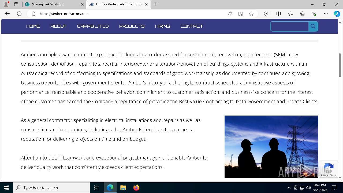
Task: Open CAPABILITIES in site navigation
Action: [x=93, y=26]
